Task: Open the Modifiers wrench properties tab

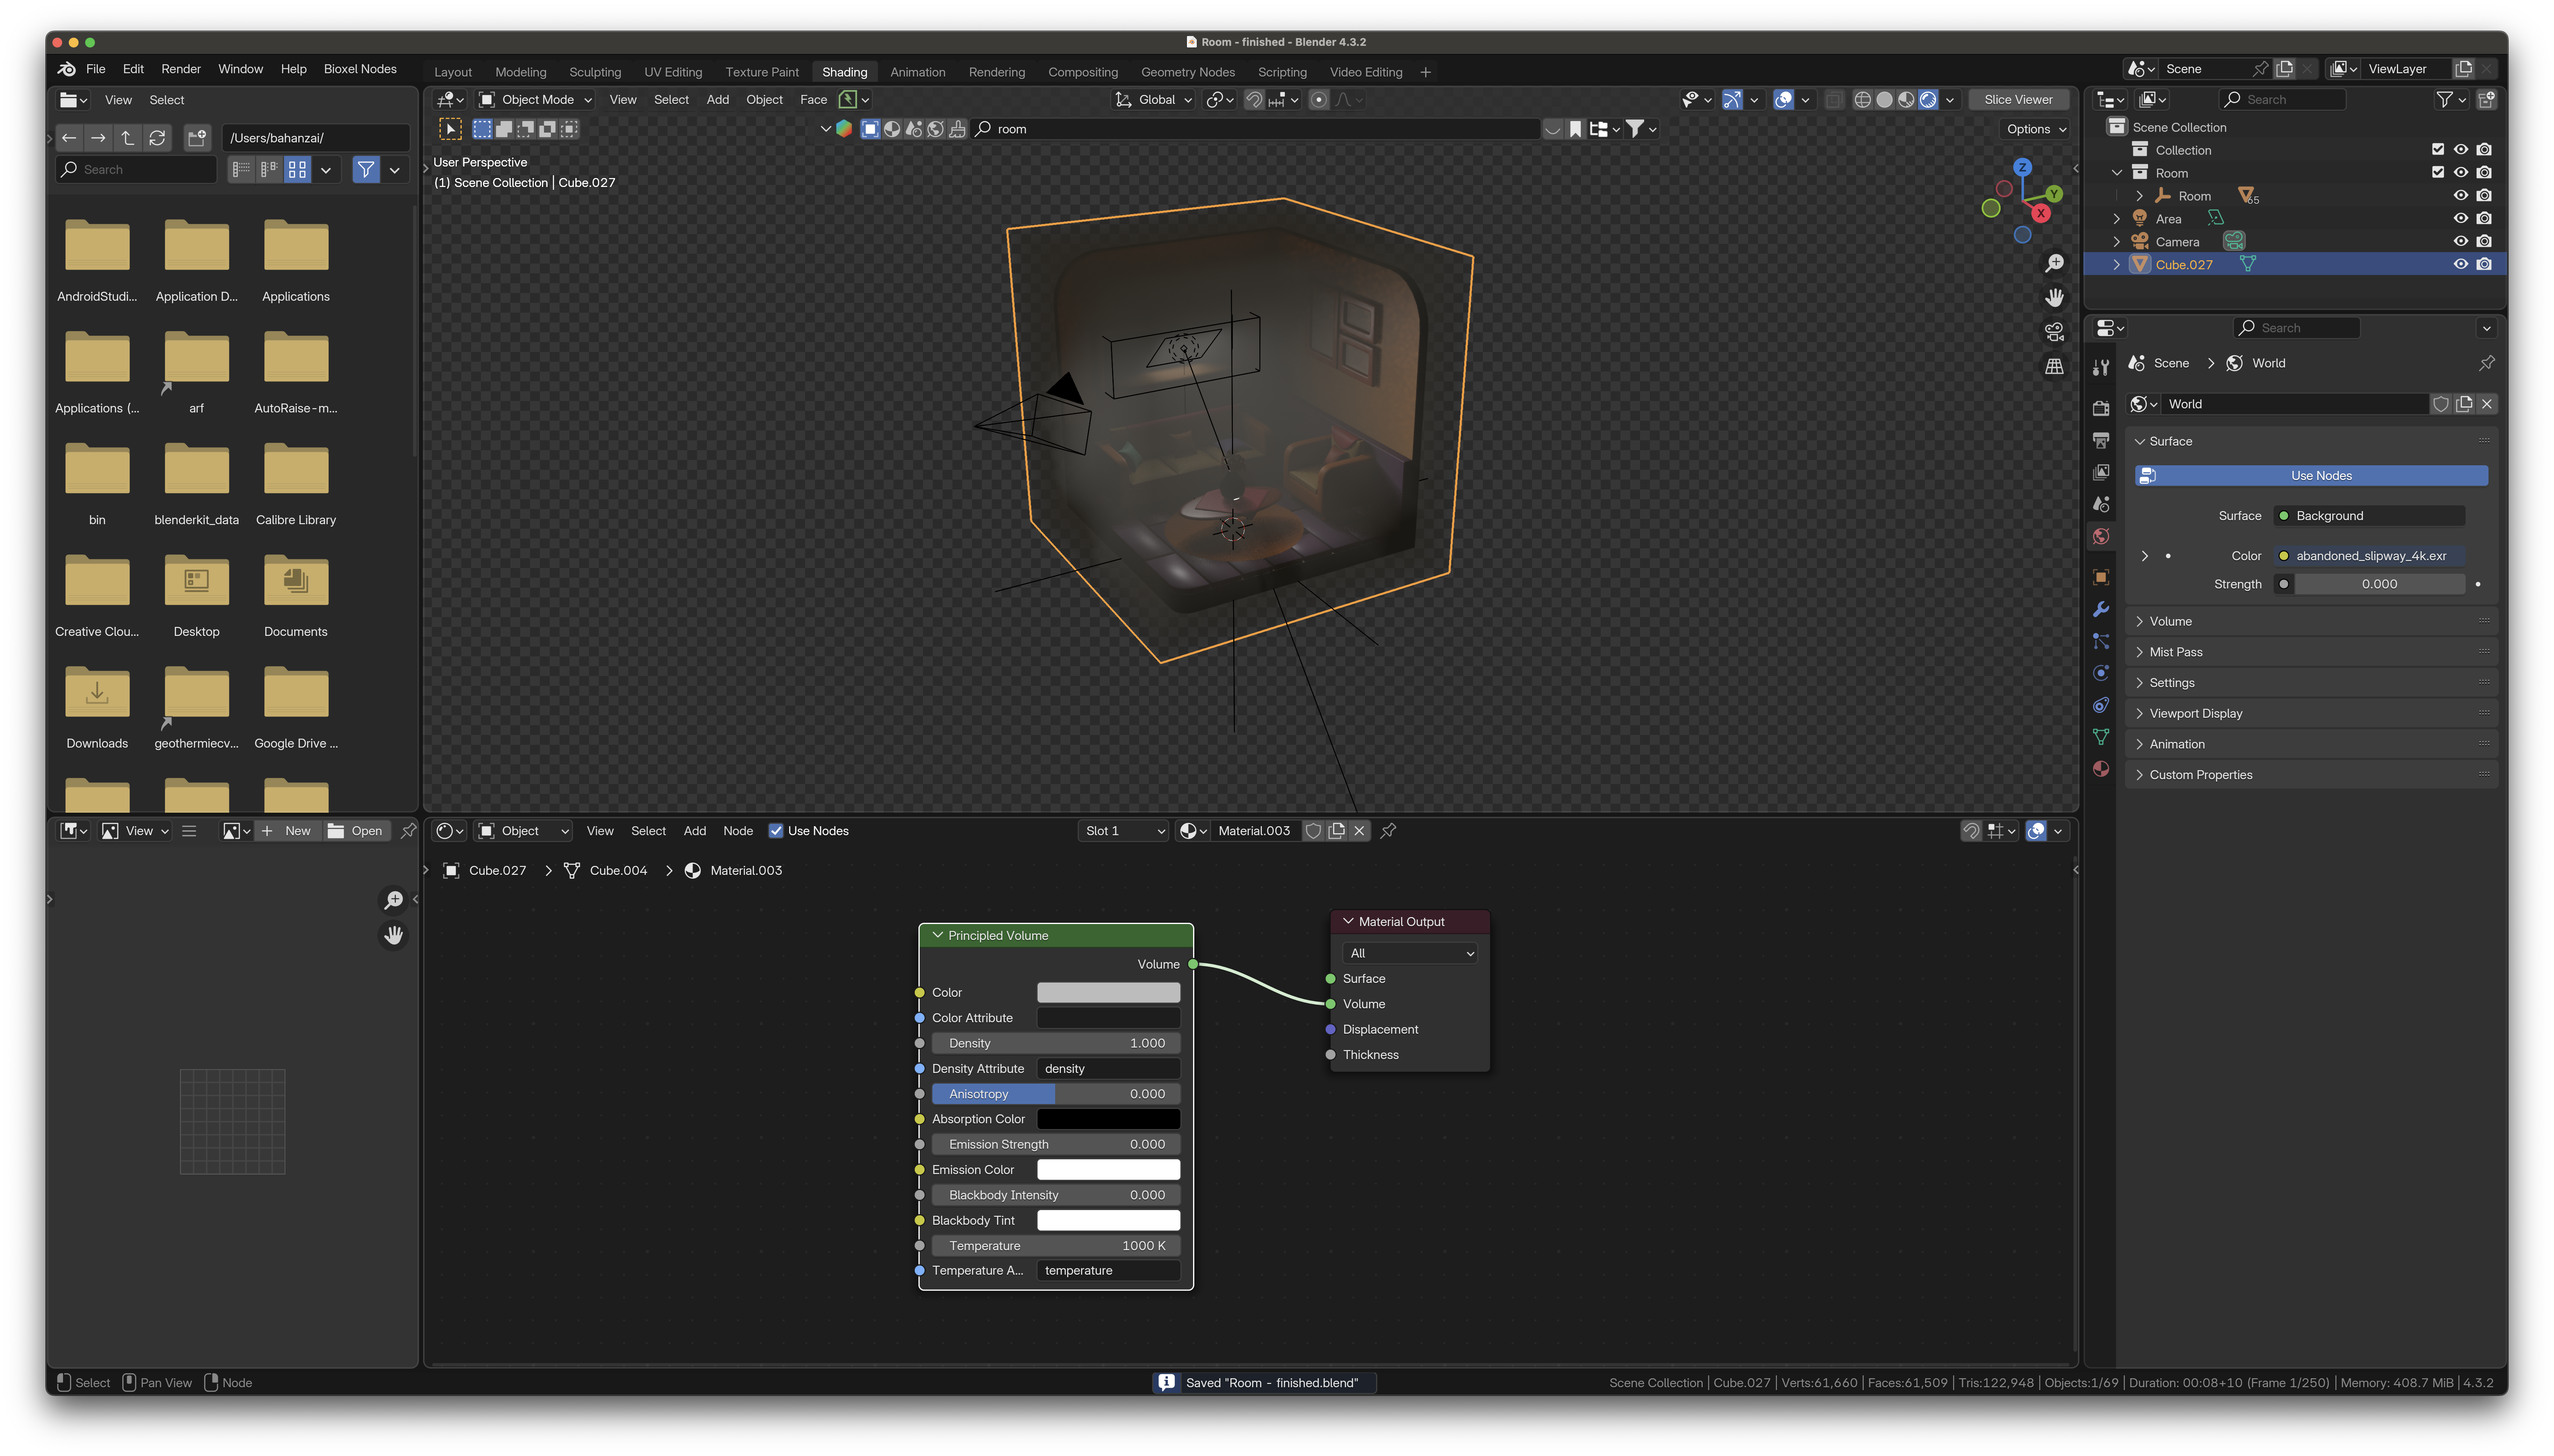Action: pyautogui.click(x=2101, y=609)
